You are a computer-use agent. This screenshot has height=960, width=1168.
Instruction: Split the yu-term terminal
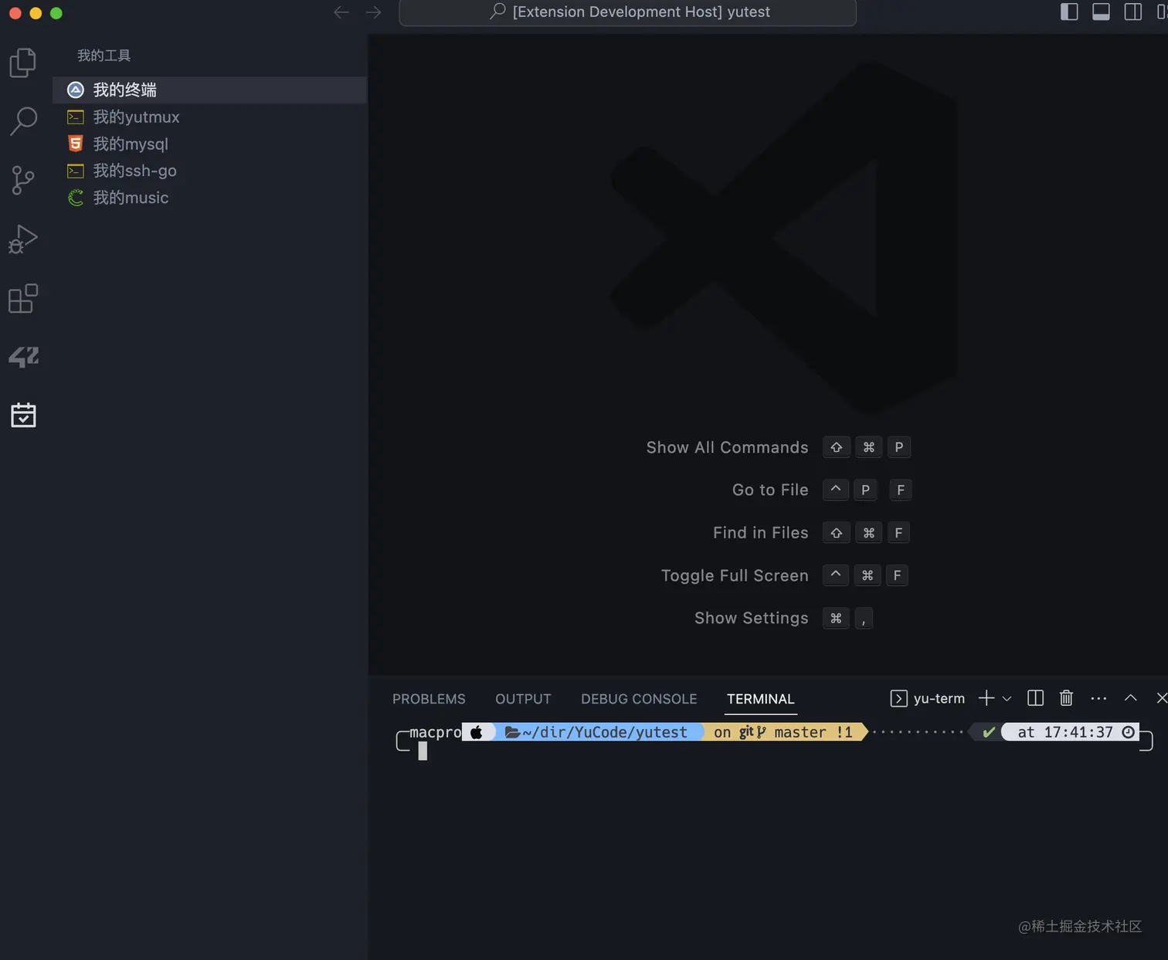tap(1035, 698)
